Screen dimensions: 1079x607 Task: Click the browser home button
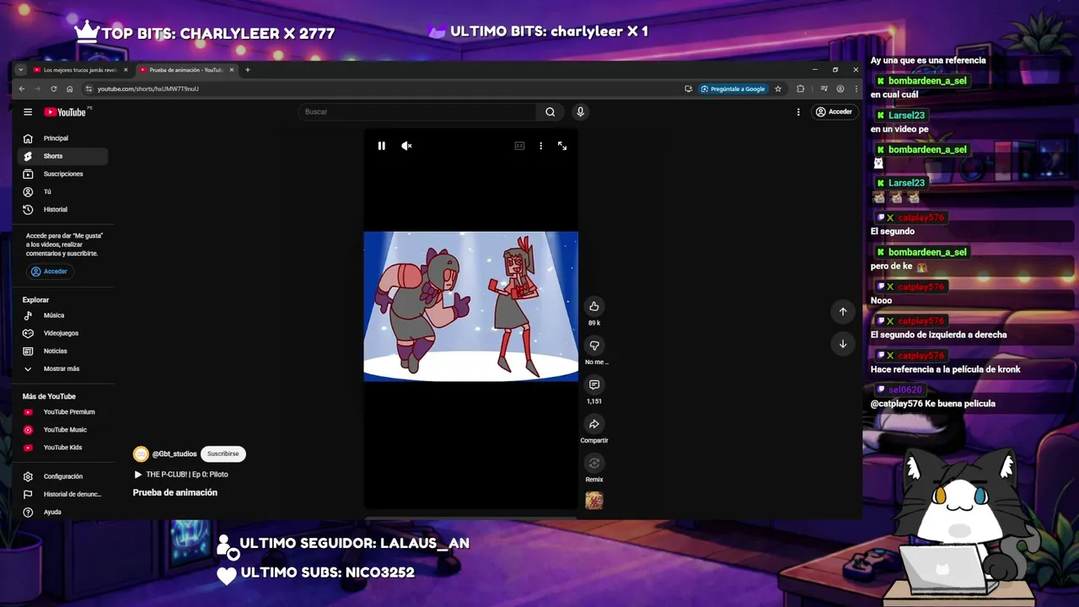click(69, 89)
